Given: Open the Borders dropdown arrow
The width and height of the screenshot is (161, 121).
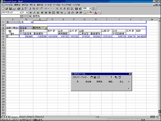Looking at the screenshot, I should [x=88, y=13].
